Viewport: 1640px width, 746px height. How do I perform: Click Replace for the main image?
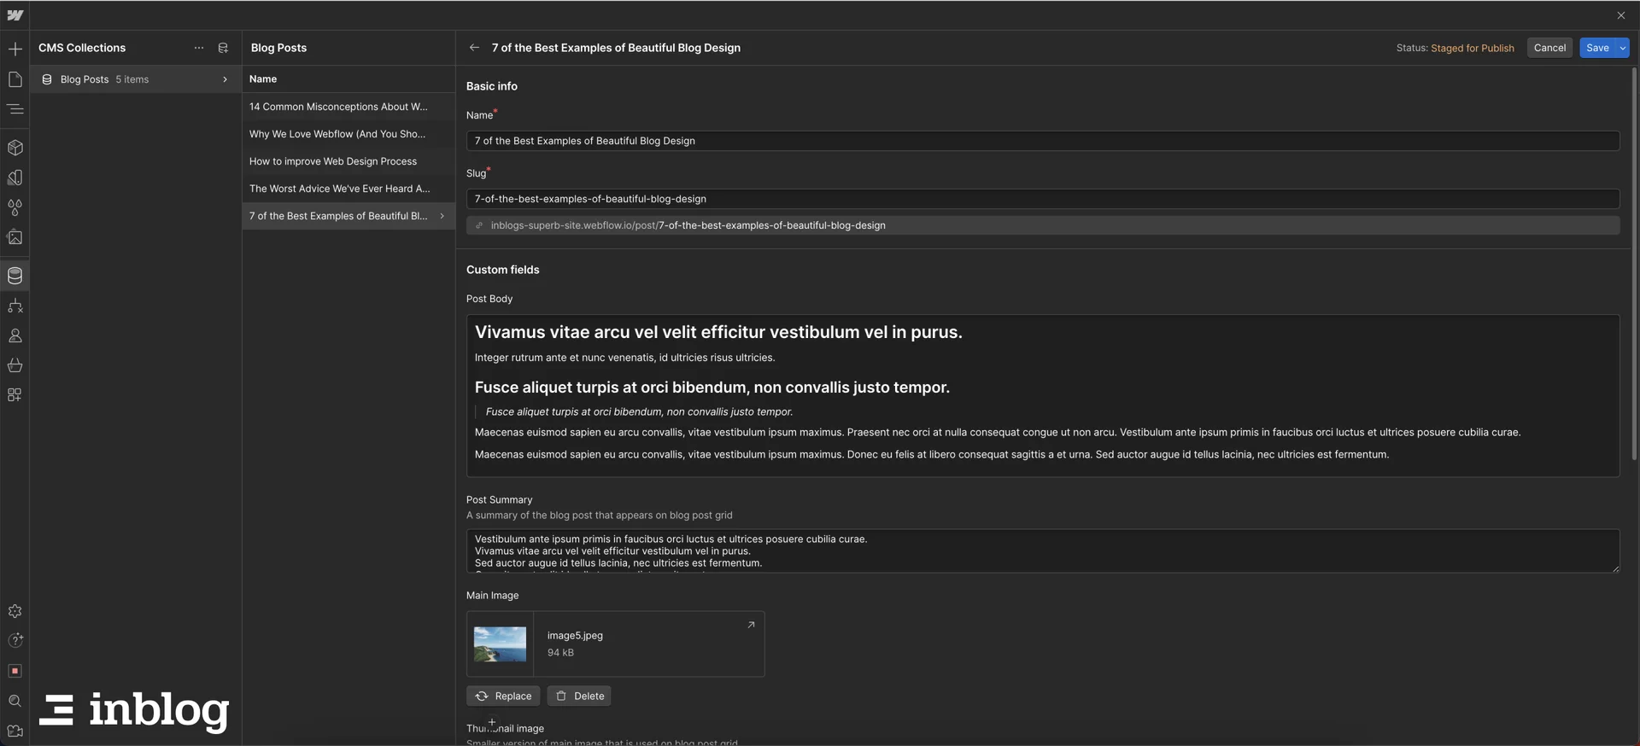point(503,696)
